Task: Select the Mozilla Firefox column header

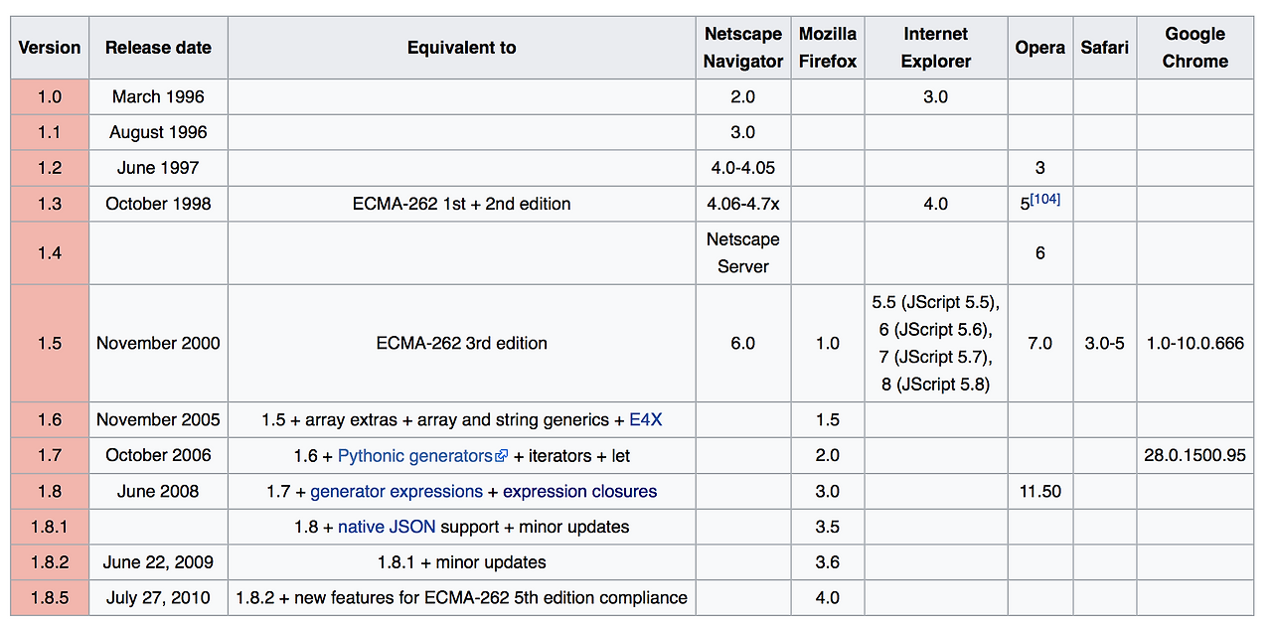Action: [828, 48]
